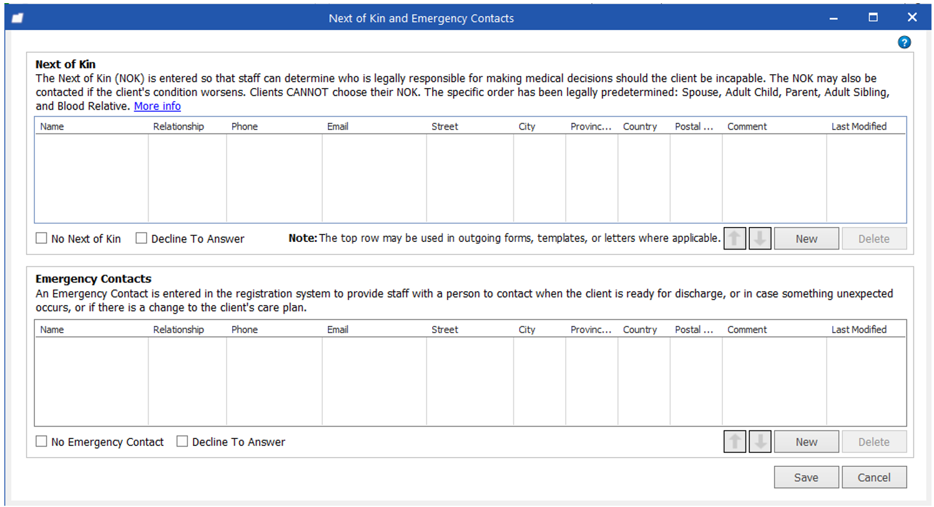Tick the No Emergency Contact checkbox
934x507 pixels.
tap(42, 442)
